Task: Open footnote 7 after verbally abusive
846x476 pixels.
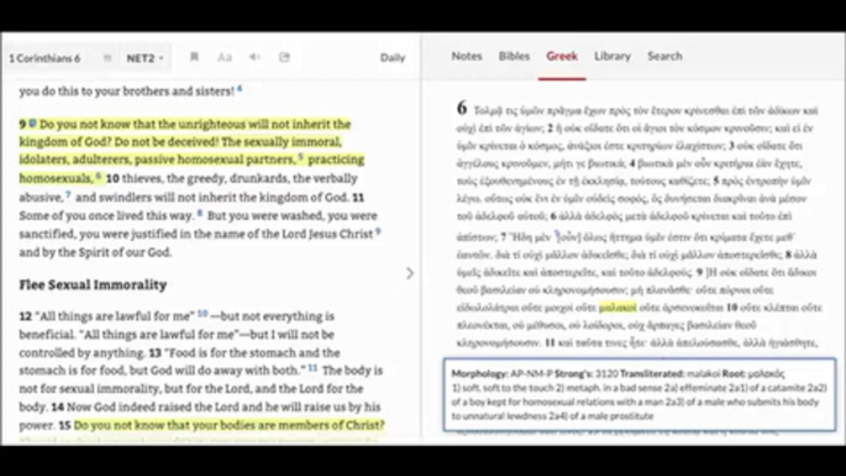Action: pos(68,194)
